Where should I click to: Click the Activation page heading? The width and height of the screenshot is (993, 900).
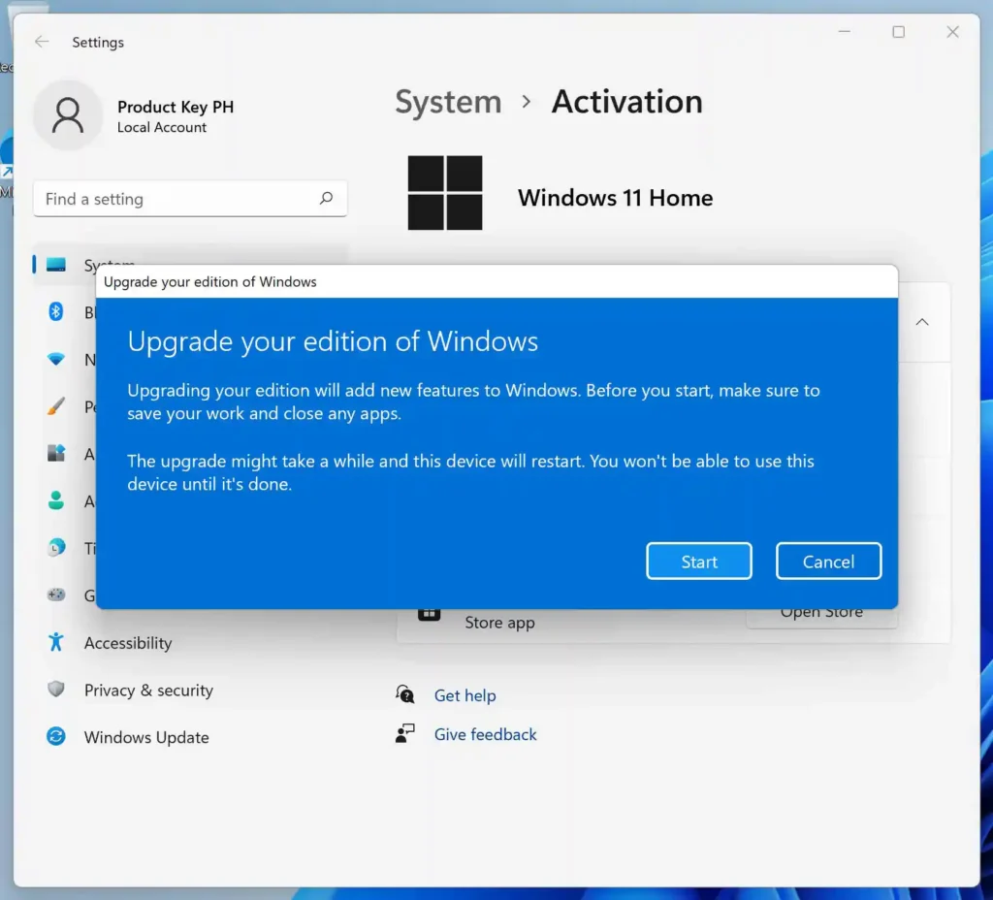click(627, 101)
